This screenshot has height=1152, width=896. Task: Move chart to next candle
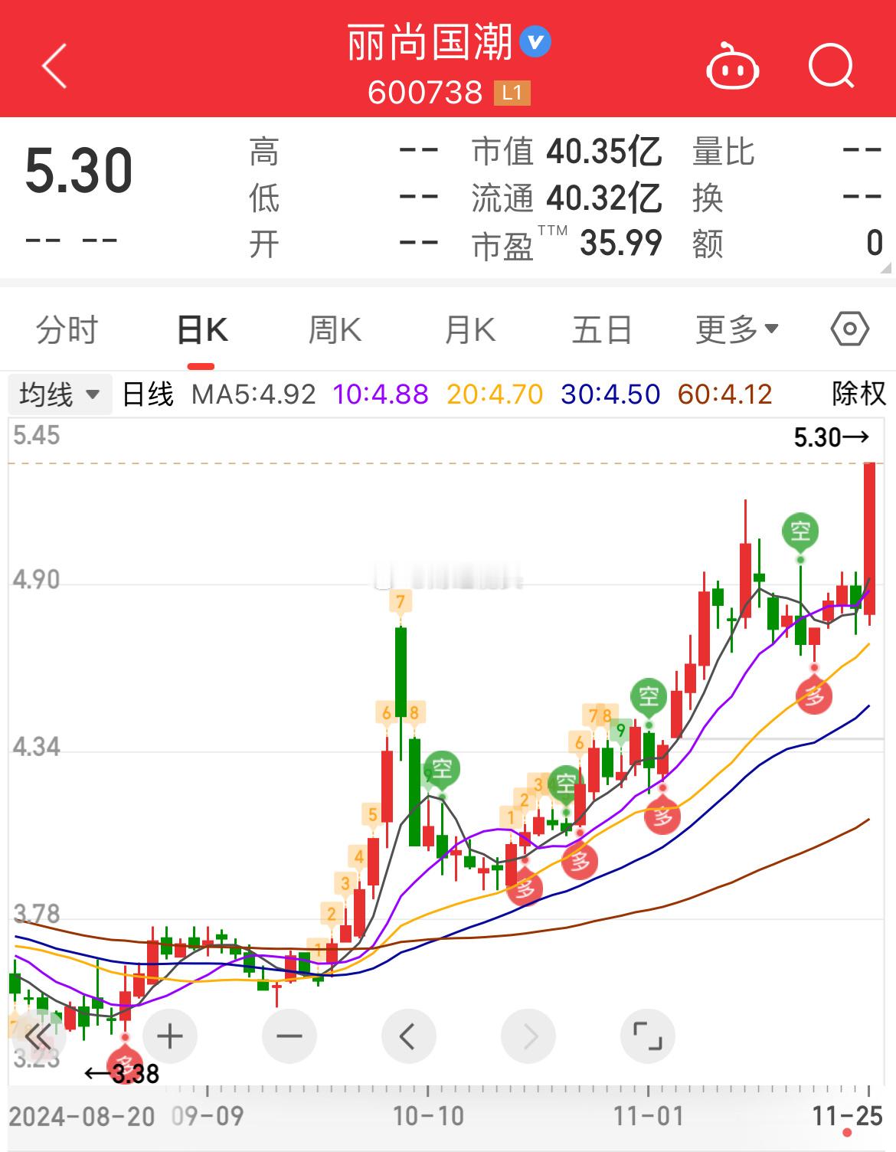click(528, 1036)
